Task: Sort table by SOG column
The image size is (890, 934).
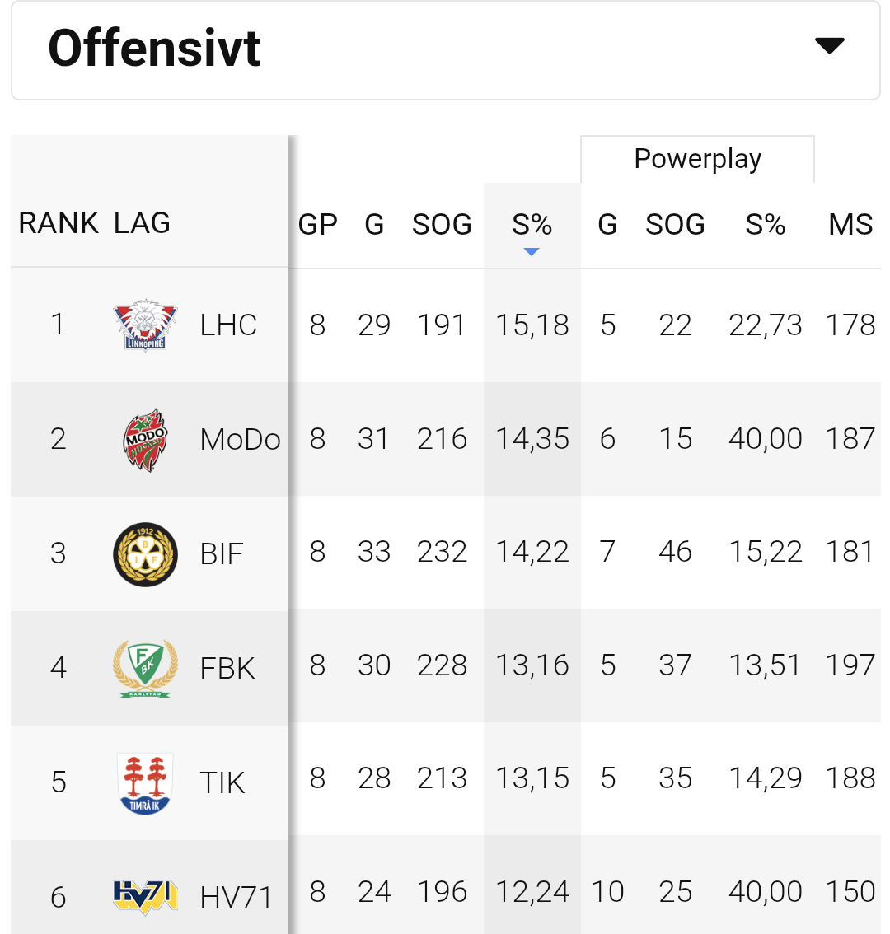Action: coord(442,224)
